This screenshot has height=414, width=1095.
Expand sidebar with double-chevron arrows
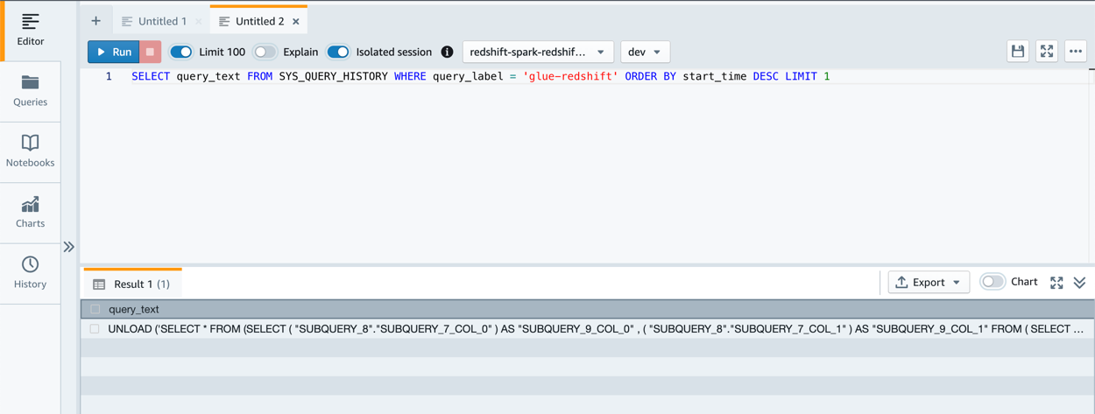(69, 247)
